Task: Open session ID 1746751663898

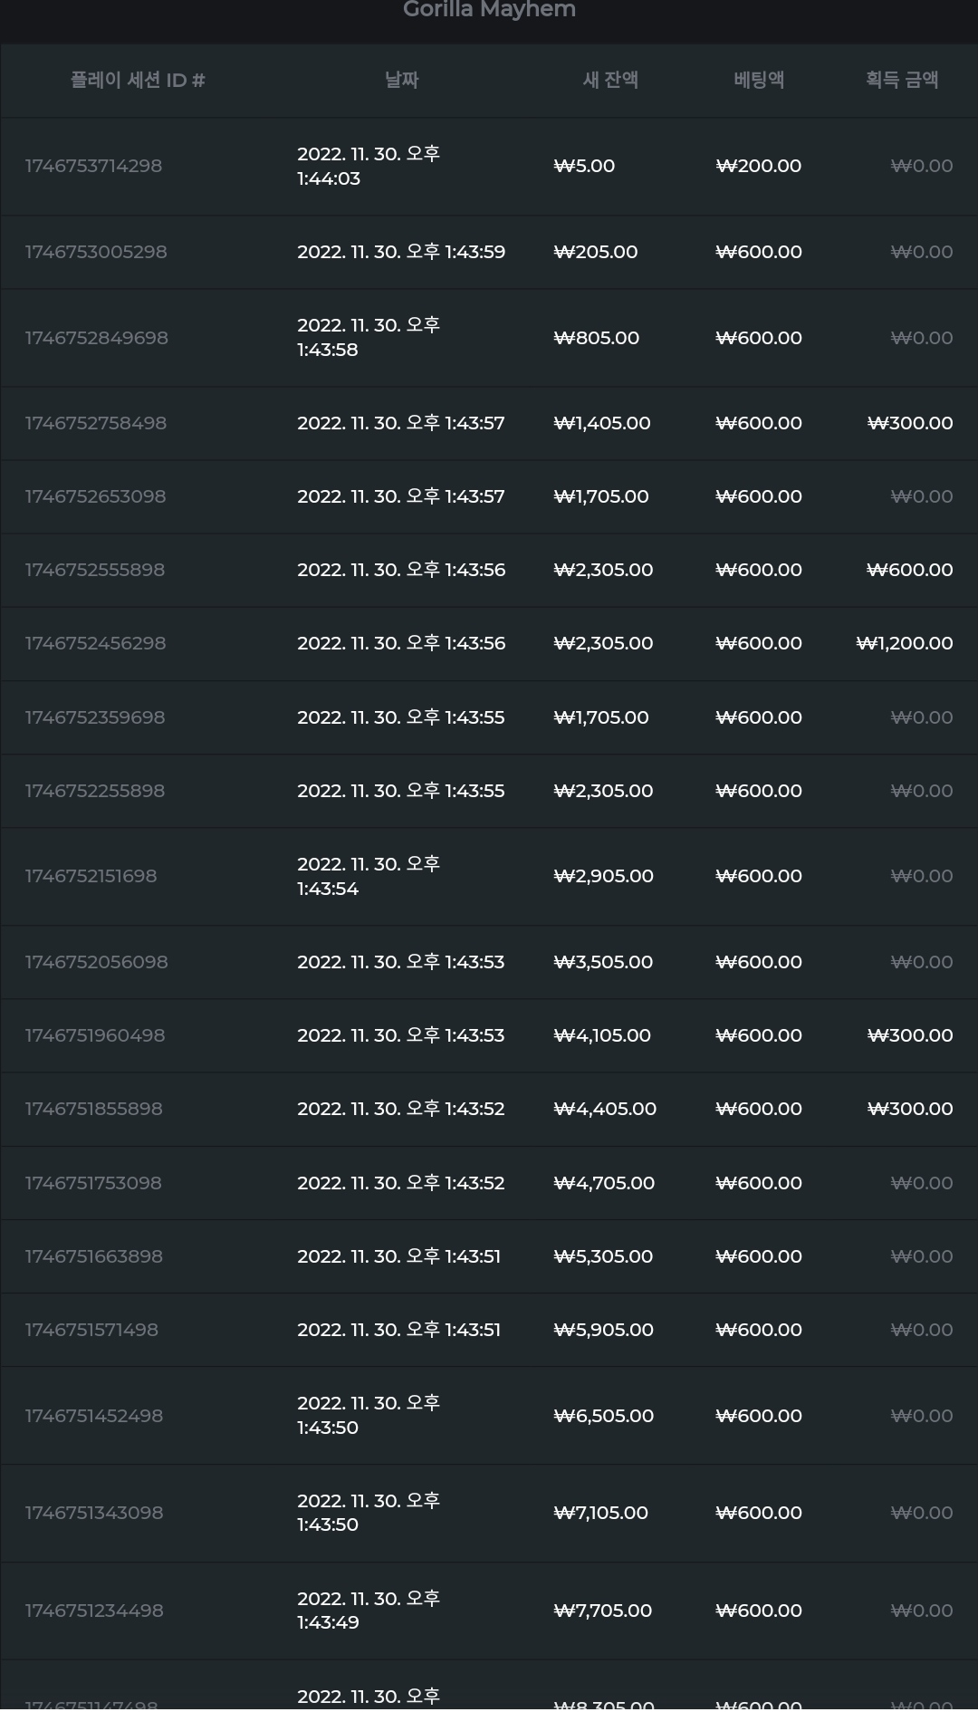Action: pyautogui.click(x=94, y=1256)
